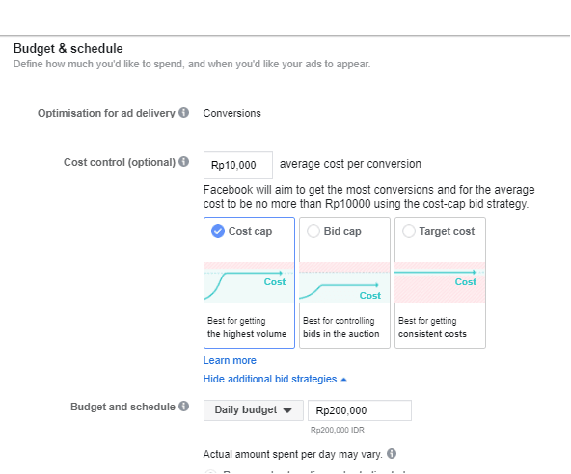Click the small up arrow next to bid strategies
This screenshot has height=474, width=571.
coord(343,380)
